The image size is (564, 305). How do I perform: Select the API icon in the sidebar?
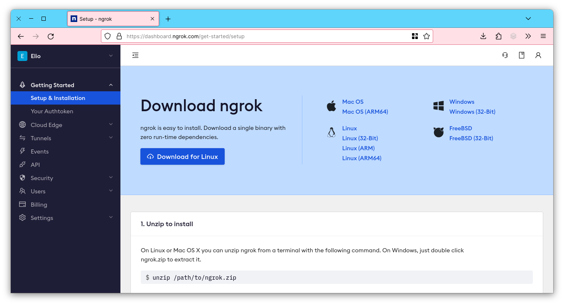point(22,164)
